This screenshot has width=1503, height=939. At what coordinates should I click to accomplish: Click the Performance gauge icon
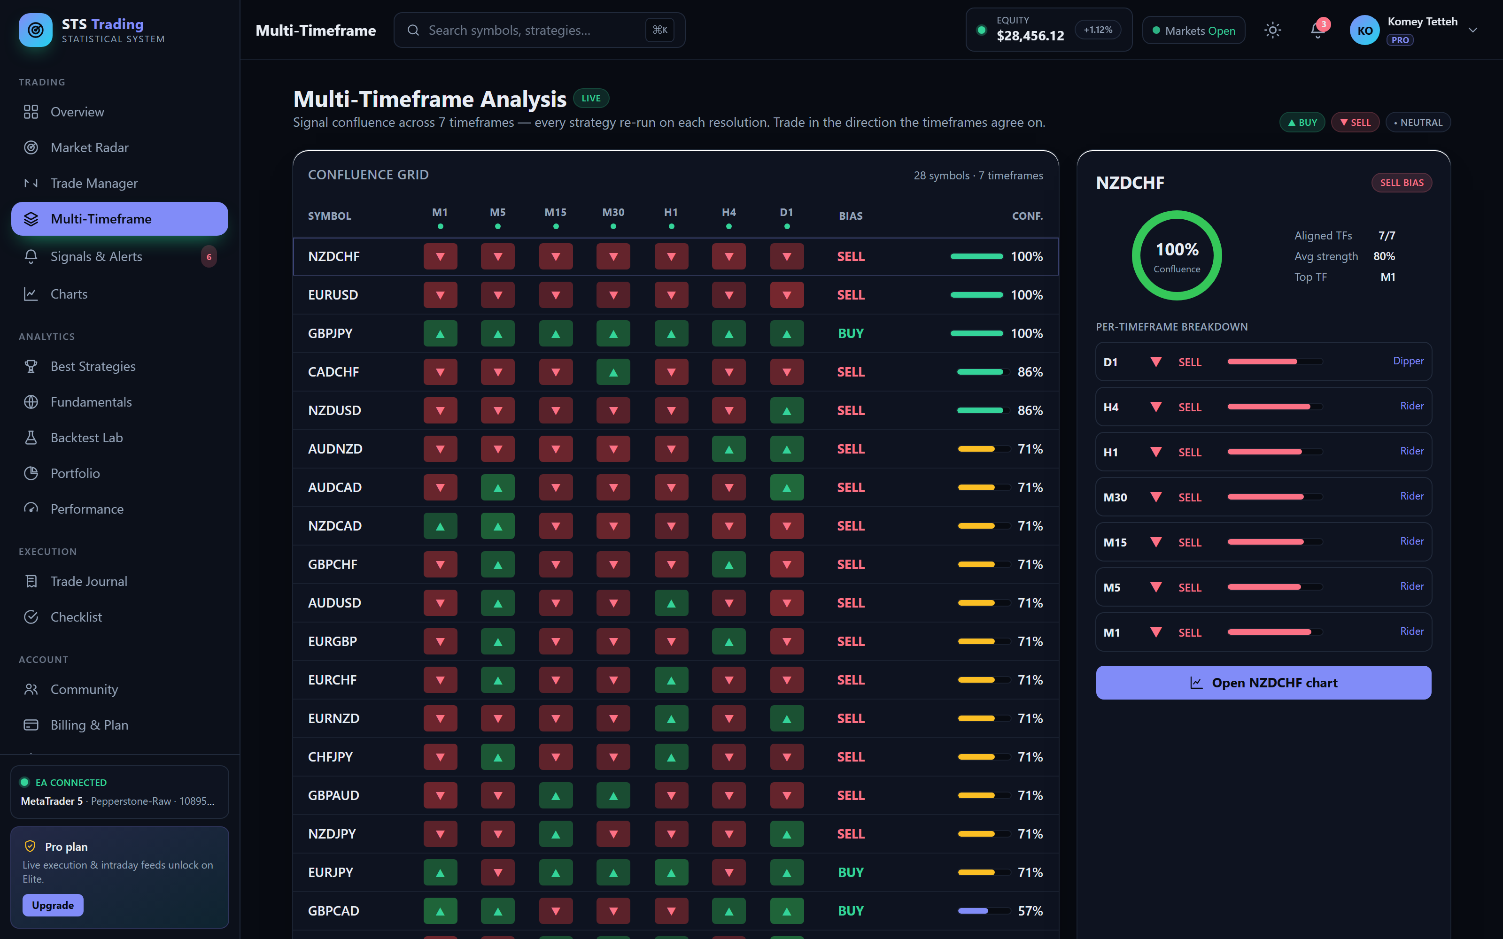coord(31,508)
